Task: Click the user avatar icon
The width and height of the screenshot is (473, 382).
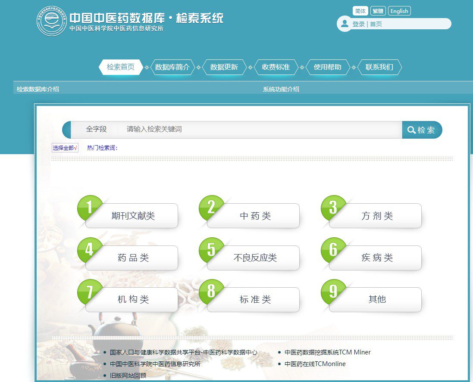Action: pyautogui.click(x=345, y=24)
